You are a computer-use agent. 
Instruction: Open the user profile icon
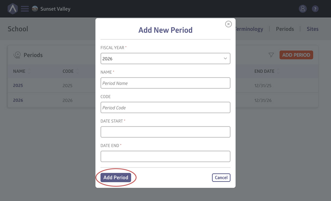(303, 9)
